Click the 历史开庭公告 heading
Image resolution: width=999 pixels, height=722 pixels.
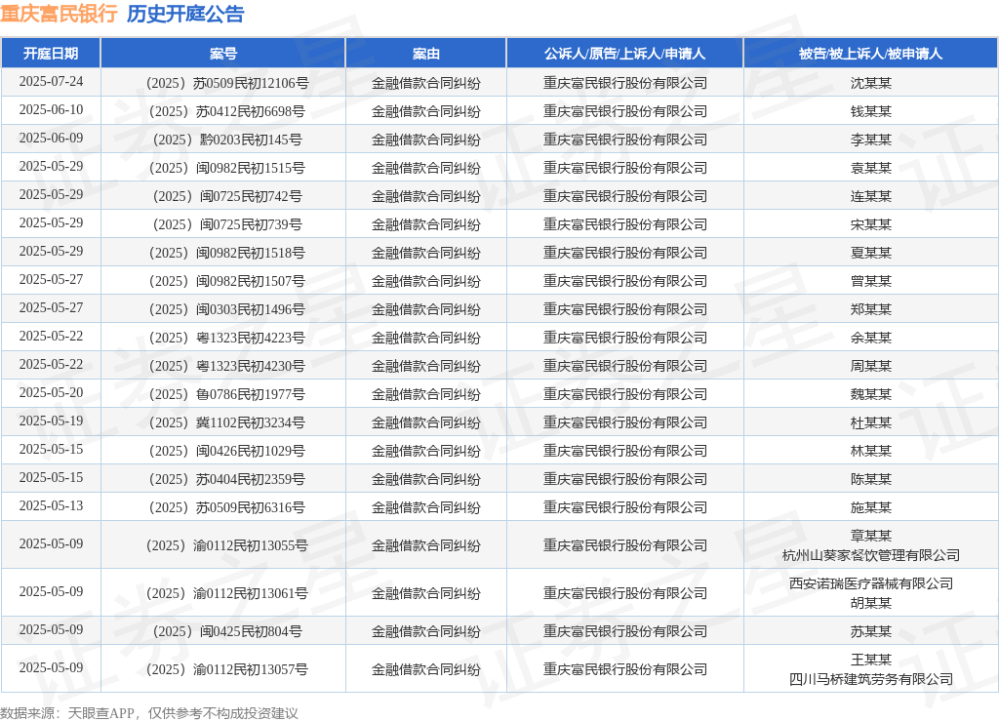pyautogui.click(x=185, y=14)
